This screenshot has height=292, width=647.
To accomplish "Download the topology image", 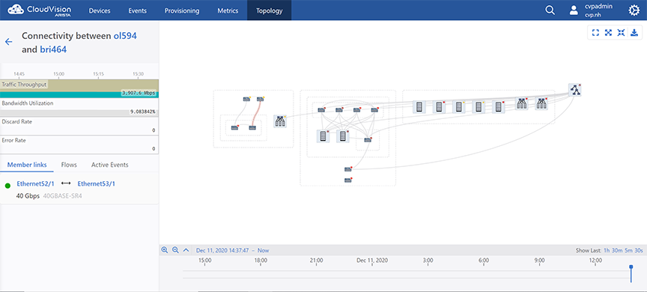I will pos(634,33).
